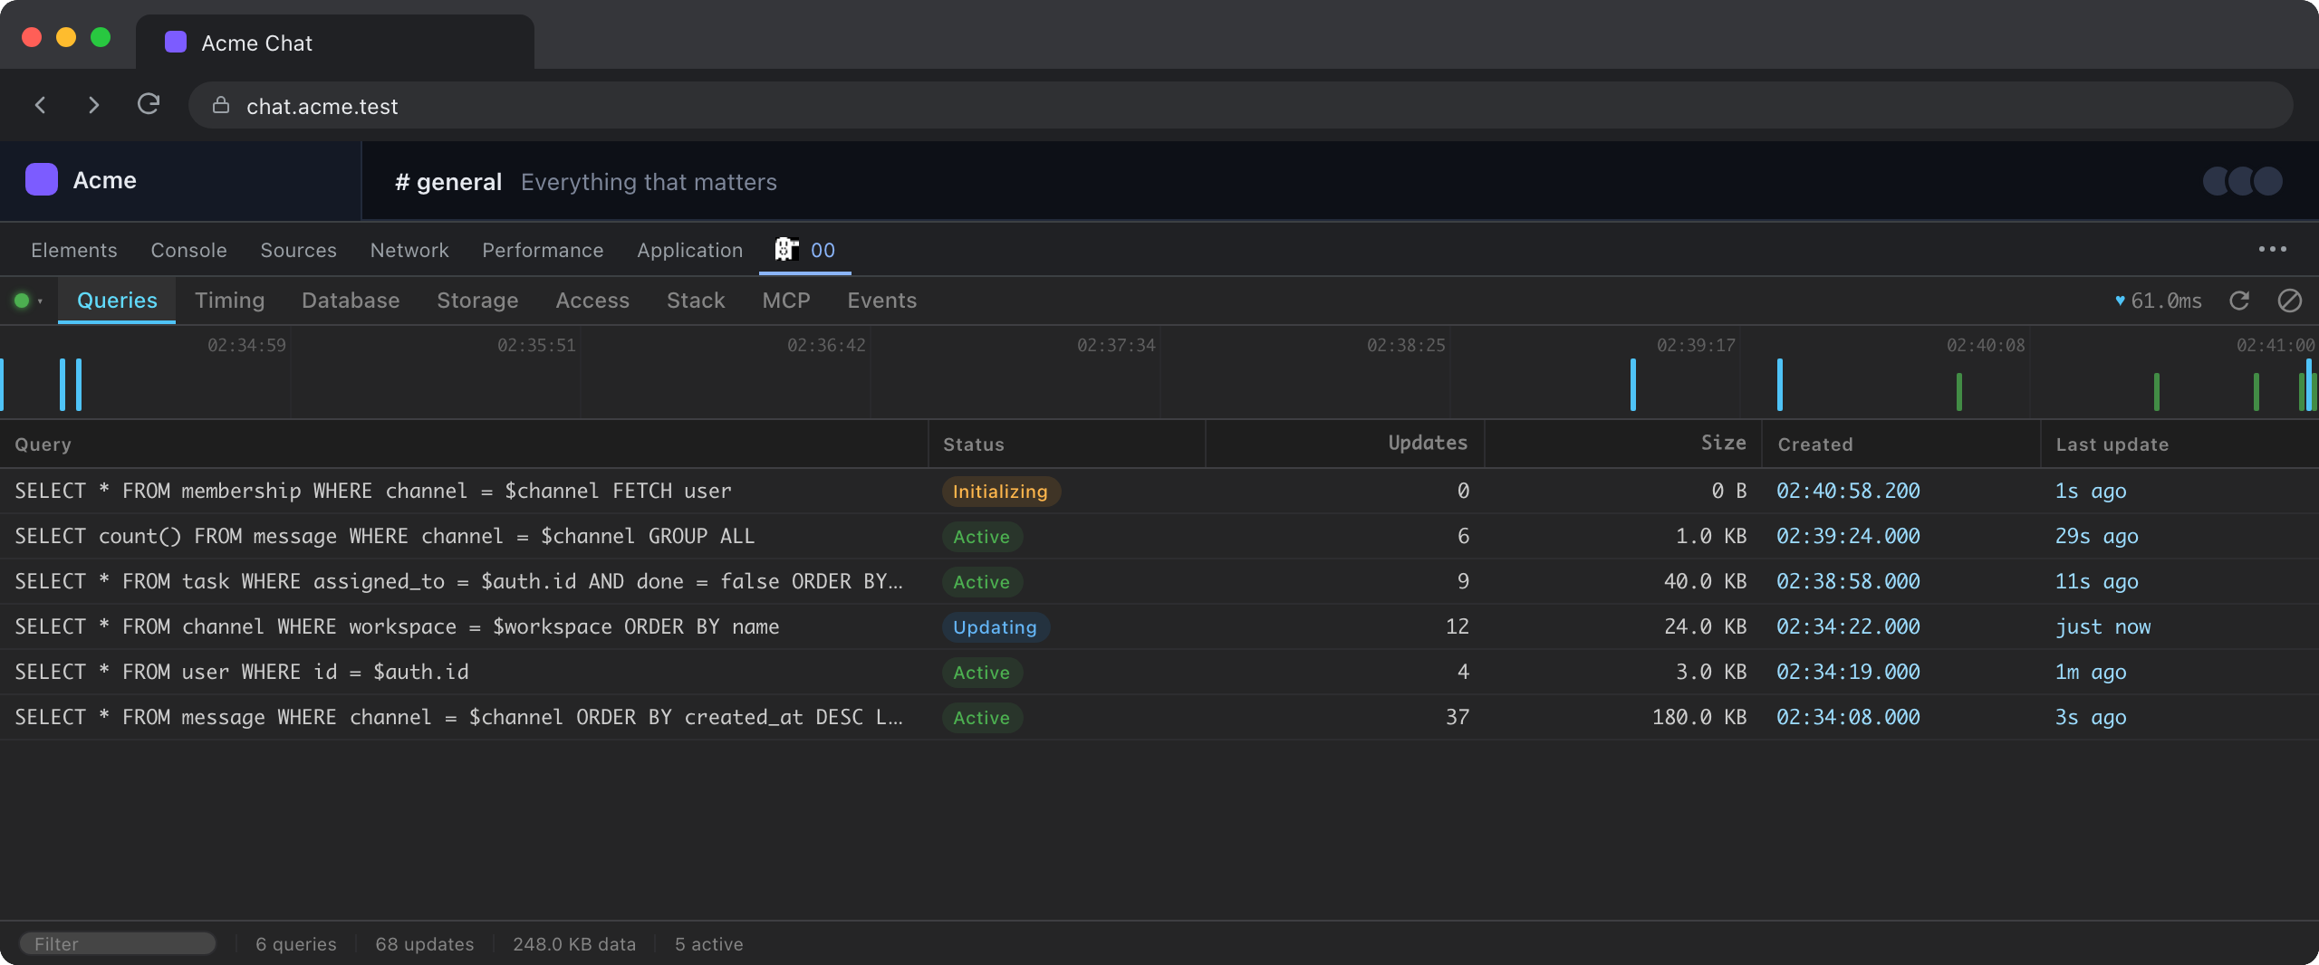Click the '6 queries' status bar entry
2319x965 pixels.
pyautogui.click(x=296, y=943)
